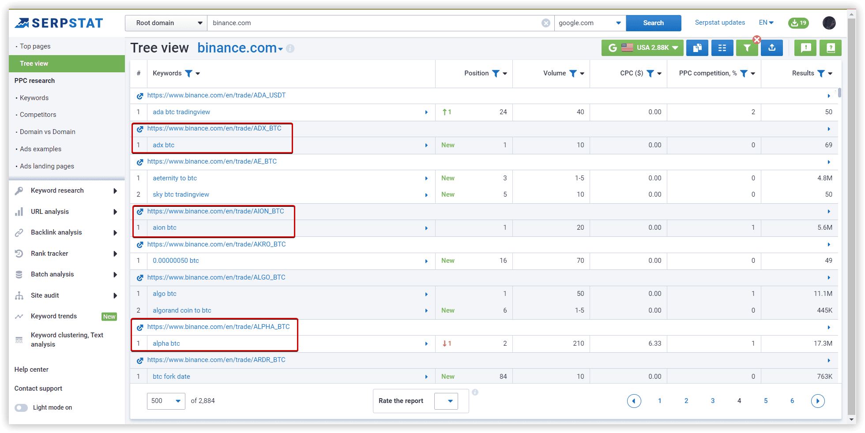The height and width of the screenshot is (433, 865).
Task: Open the 500 rows per page dropdown
Action: pyautogui.click(x=166, y=401)
